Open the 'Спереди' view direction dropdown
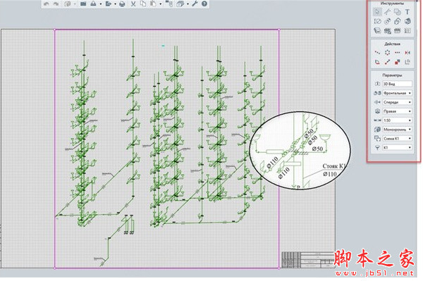Viewport: 423px width, 281px height. pos(397,102)
